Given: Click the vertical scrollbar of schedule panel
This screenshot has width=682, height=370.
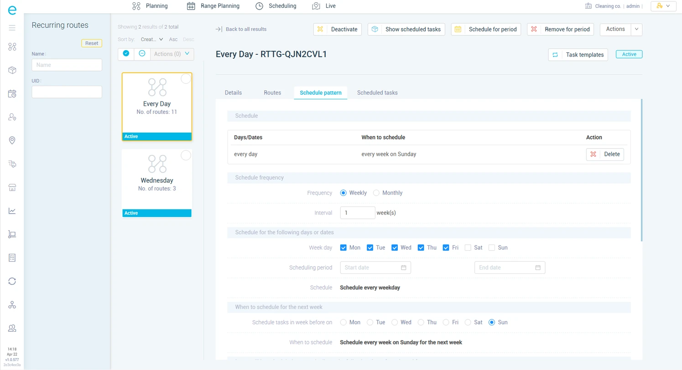Looking at the screenshot, I should 641,170.
